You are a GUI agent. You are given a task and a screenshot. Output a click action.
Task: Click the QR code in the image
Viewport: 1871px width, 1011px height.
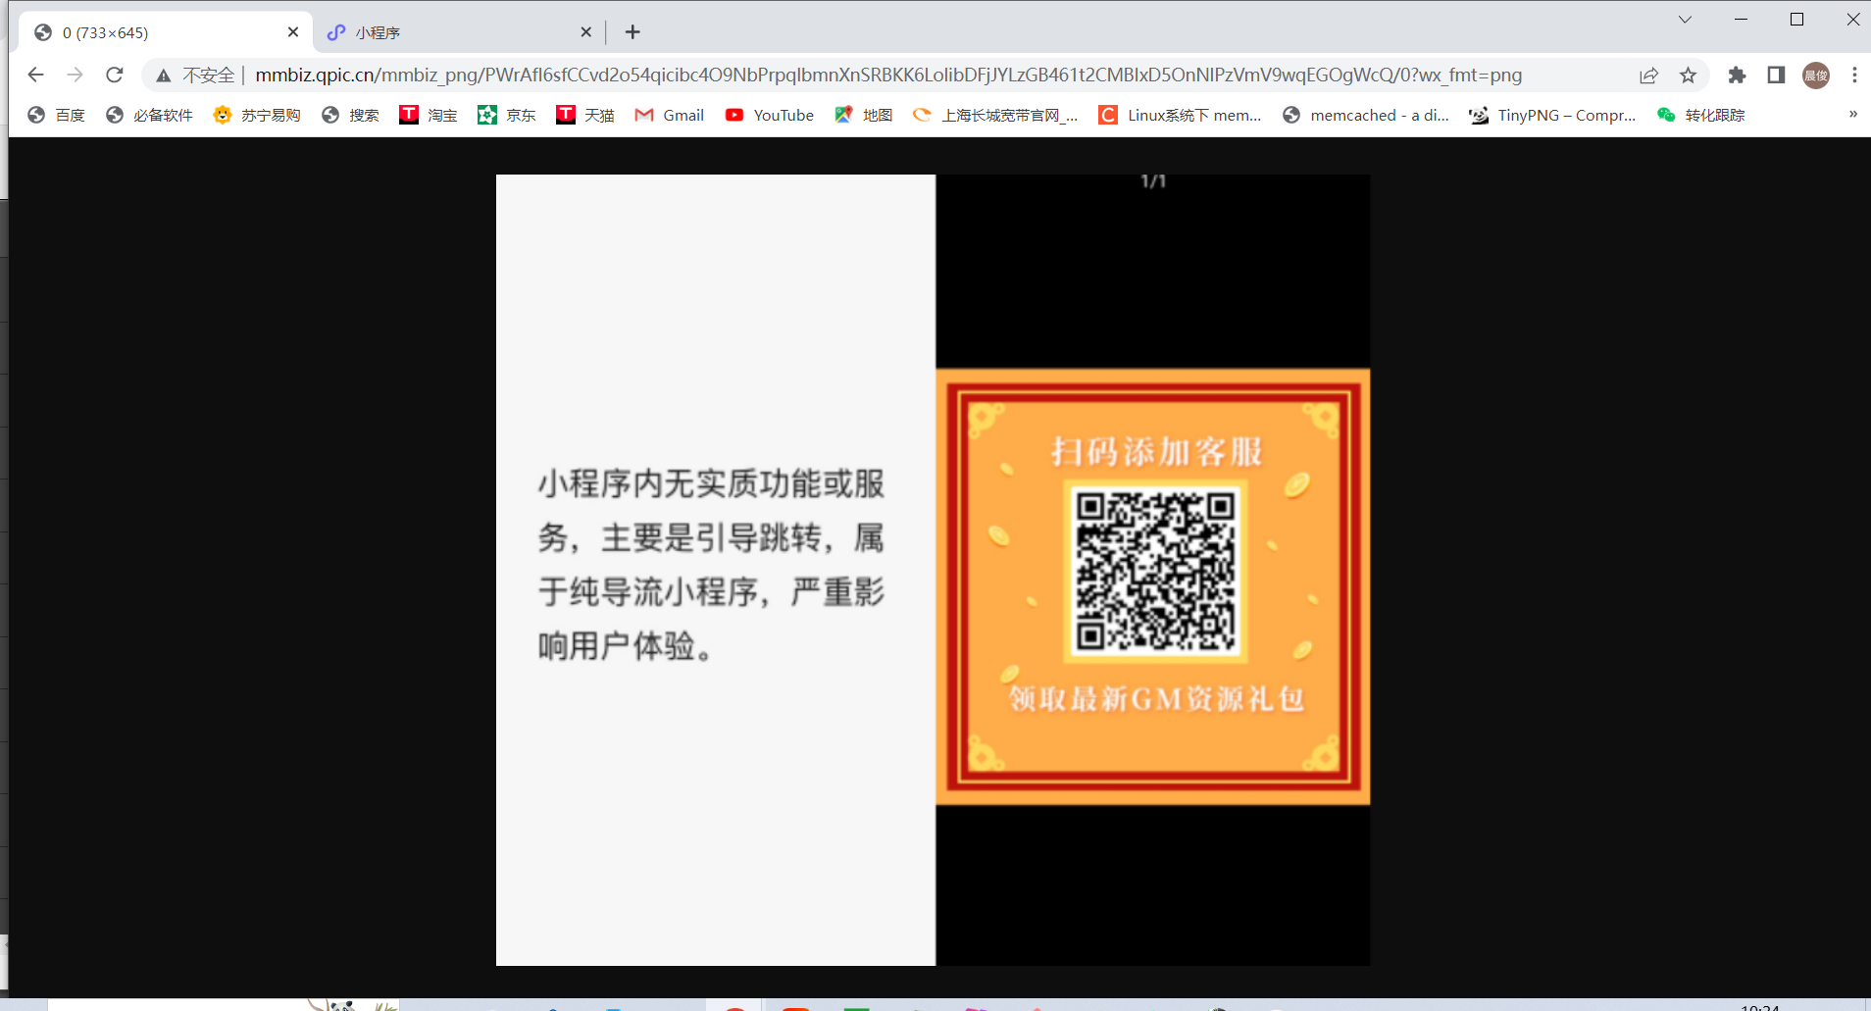tap(1155, 572)
